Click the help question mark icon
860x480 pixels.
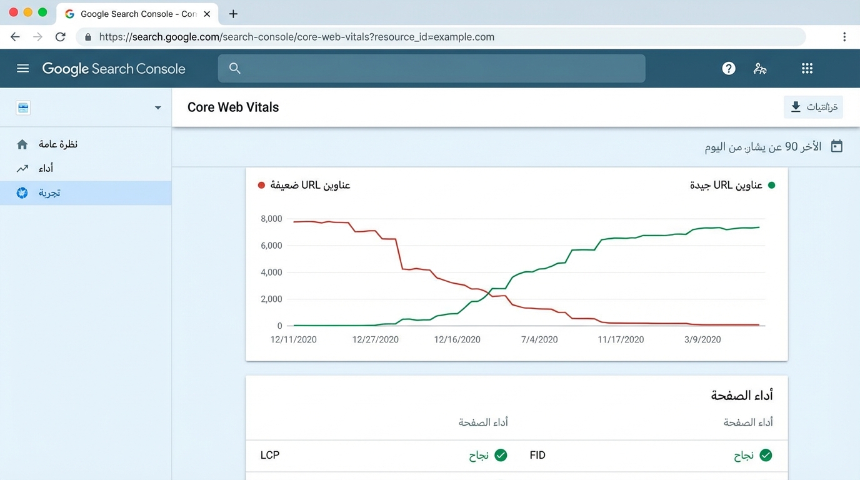(x=729, y=69)
